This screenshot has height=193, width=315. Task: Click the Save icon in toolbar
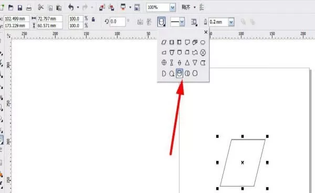[20, 8]
